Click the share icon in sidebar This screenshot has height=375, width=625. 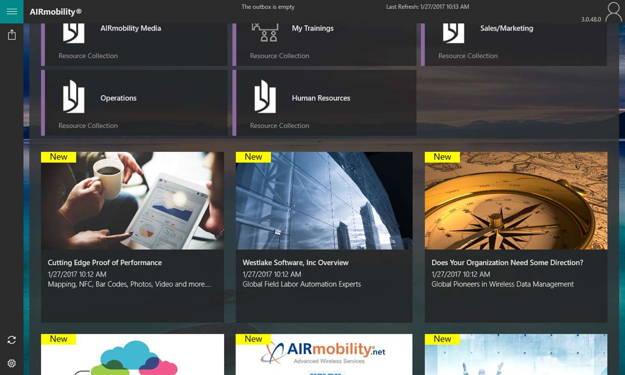12,35
